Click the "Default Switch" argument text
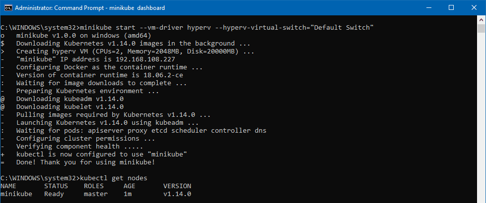The width and height of the screenshot is (486, 203). pyautogui.click(x=342, y=28)
